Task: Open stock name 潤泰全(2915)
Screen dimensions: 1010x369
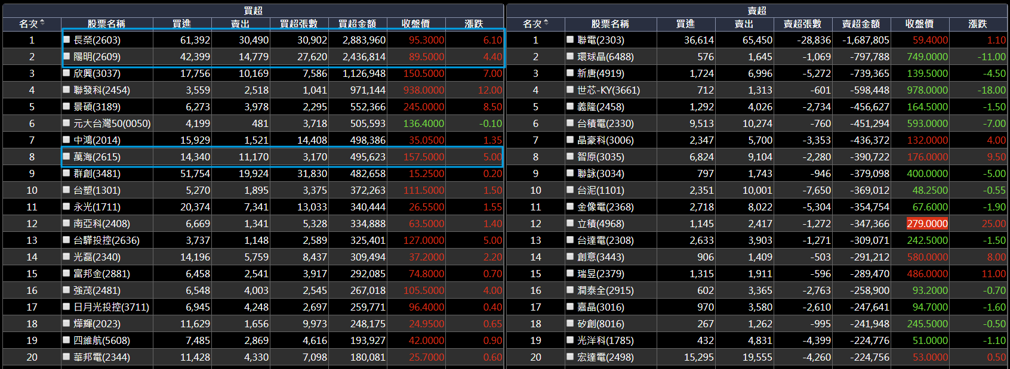Action: pos(605,290)
